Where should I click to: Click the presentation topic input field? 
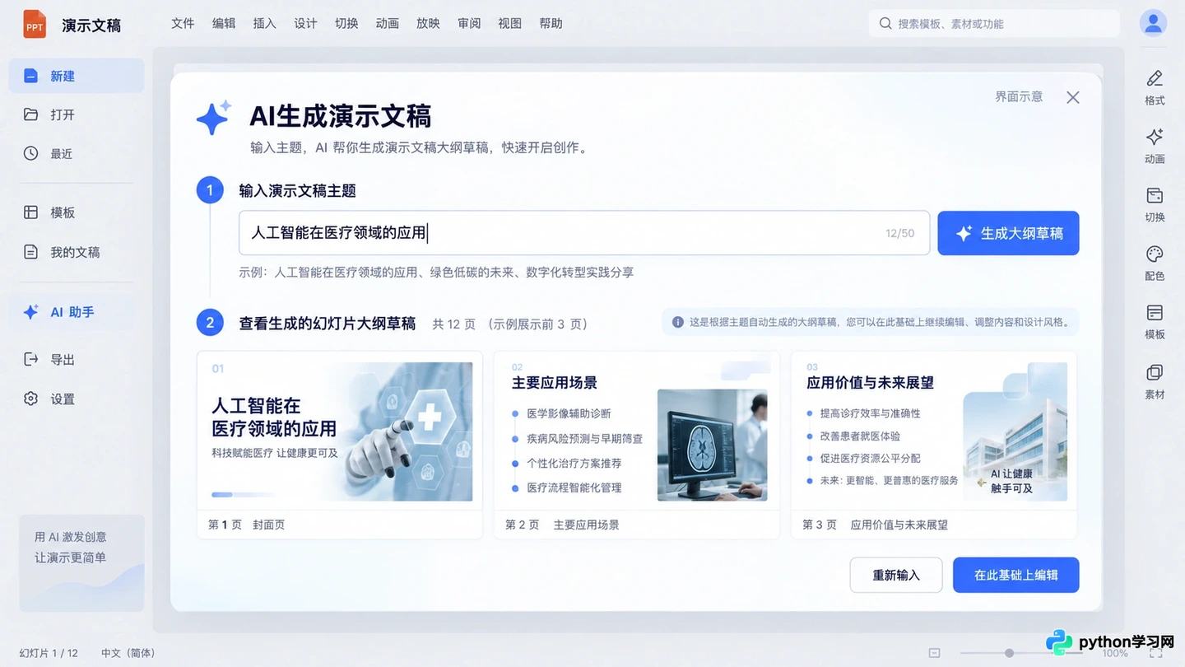[584, 233]
